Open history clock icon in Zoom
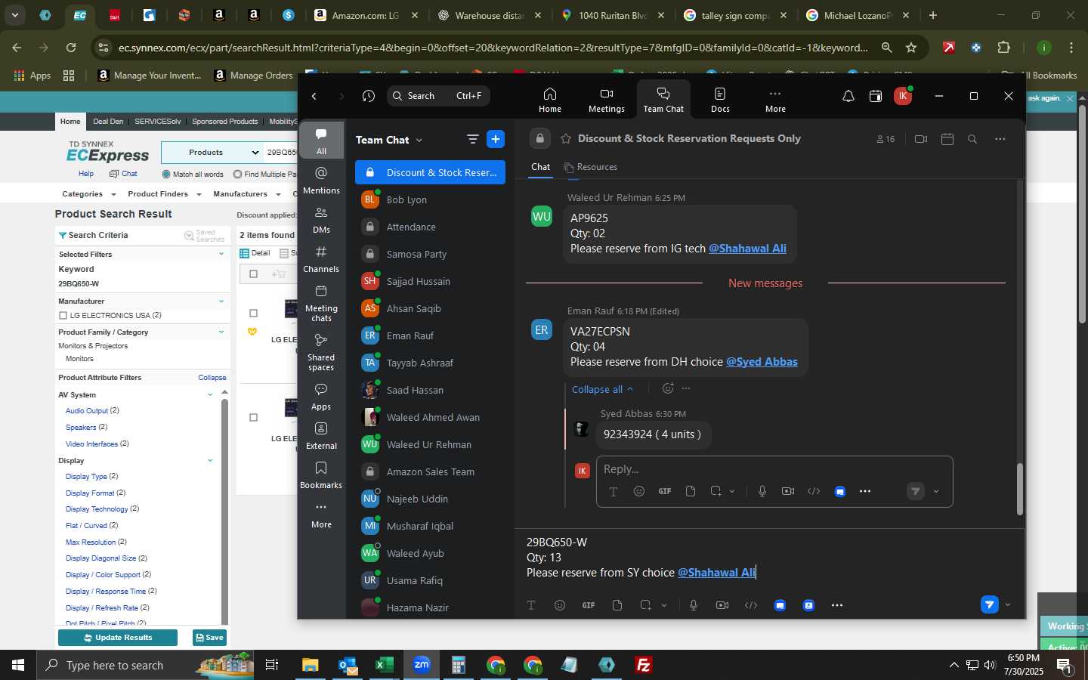This screenshot has height=680, width=1088. [x=369, y=96]
